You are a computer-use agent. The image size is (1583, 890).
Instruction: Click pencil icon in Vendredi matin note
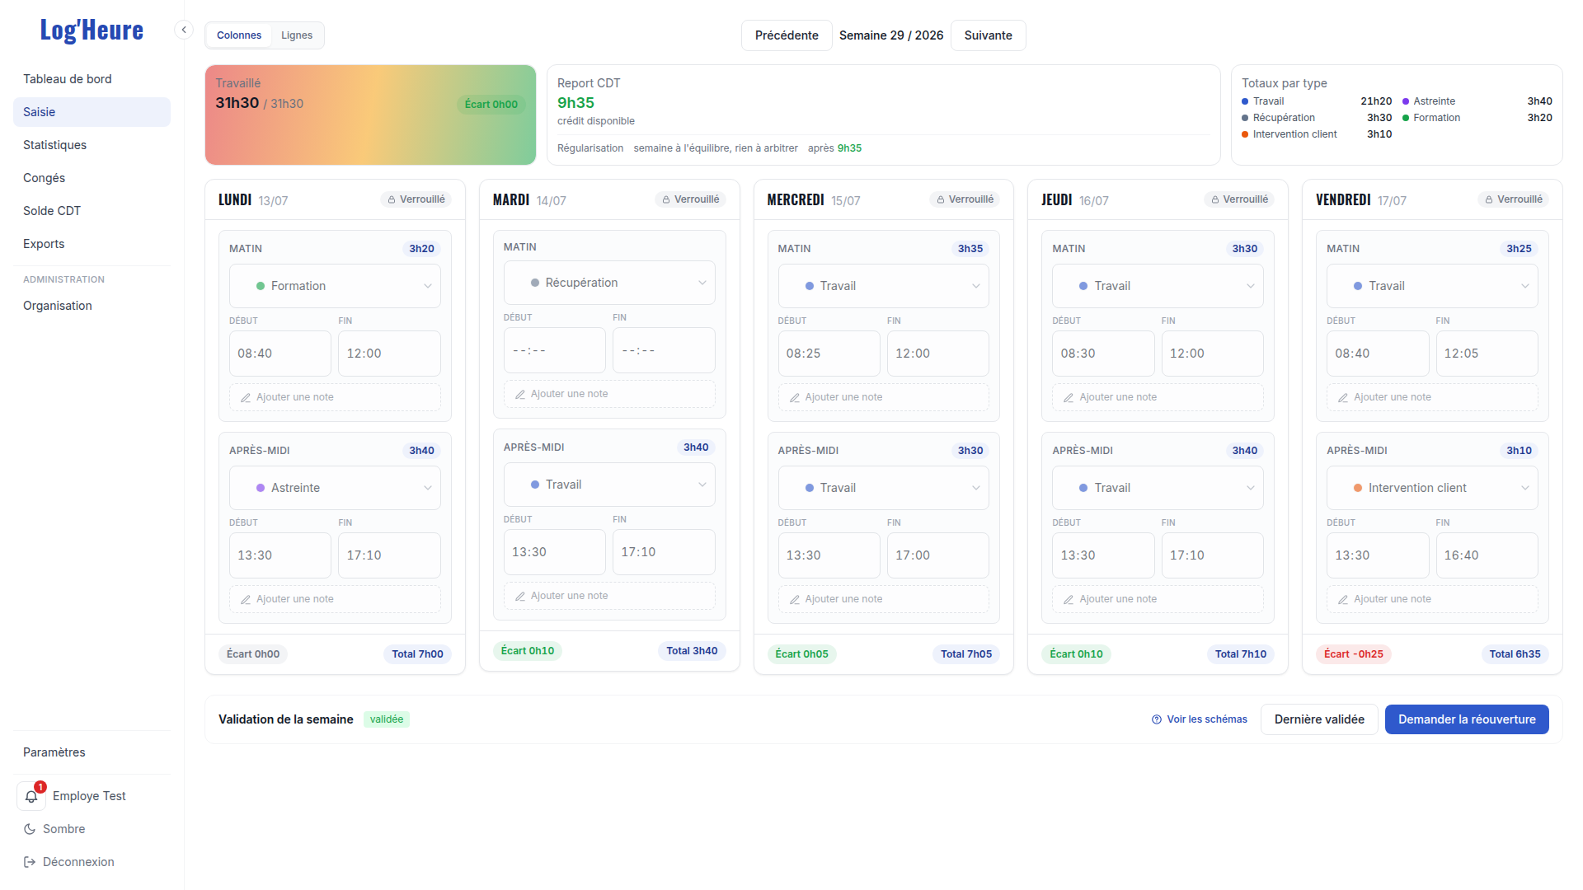coord(1343,397)
